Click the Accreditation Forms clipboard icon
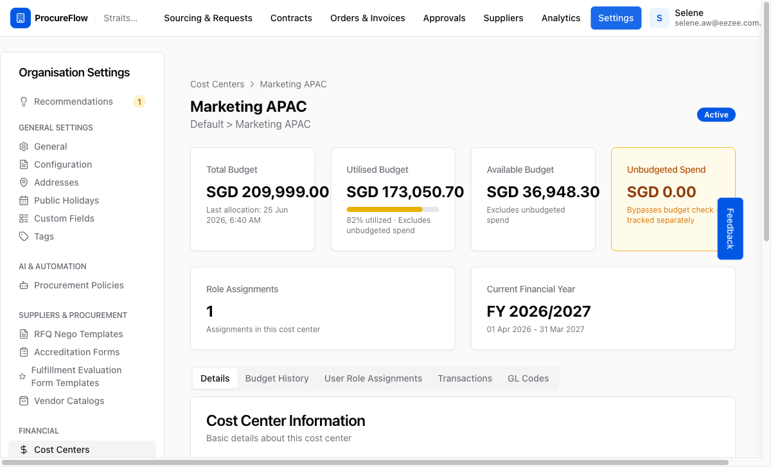This screenshot has height=467, width=771. (x=24, y=352)
